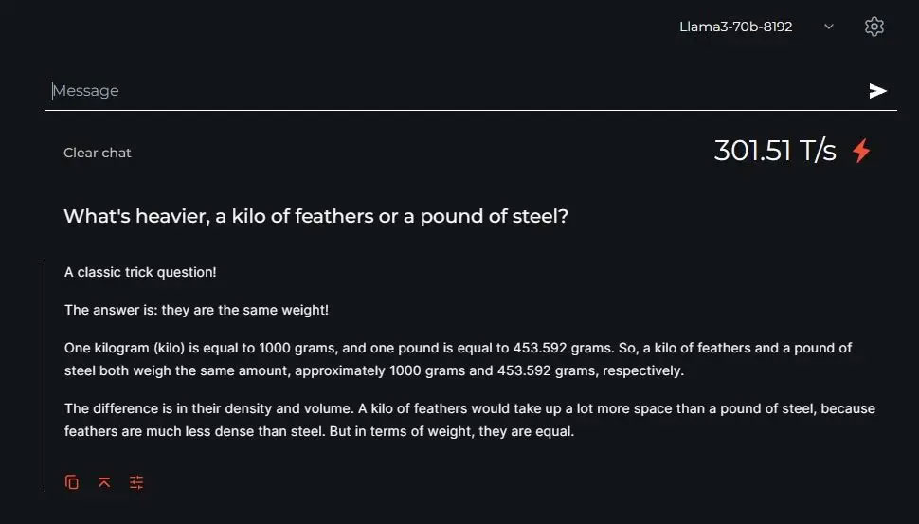Click the orange lightning bolt icon

click(861, 151)
